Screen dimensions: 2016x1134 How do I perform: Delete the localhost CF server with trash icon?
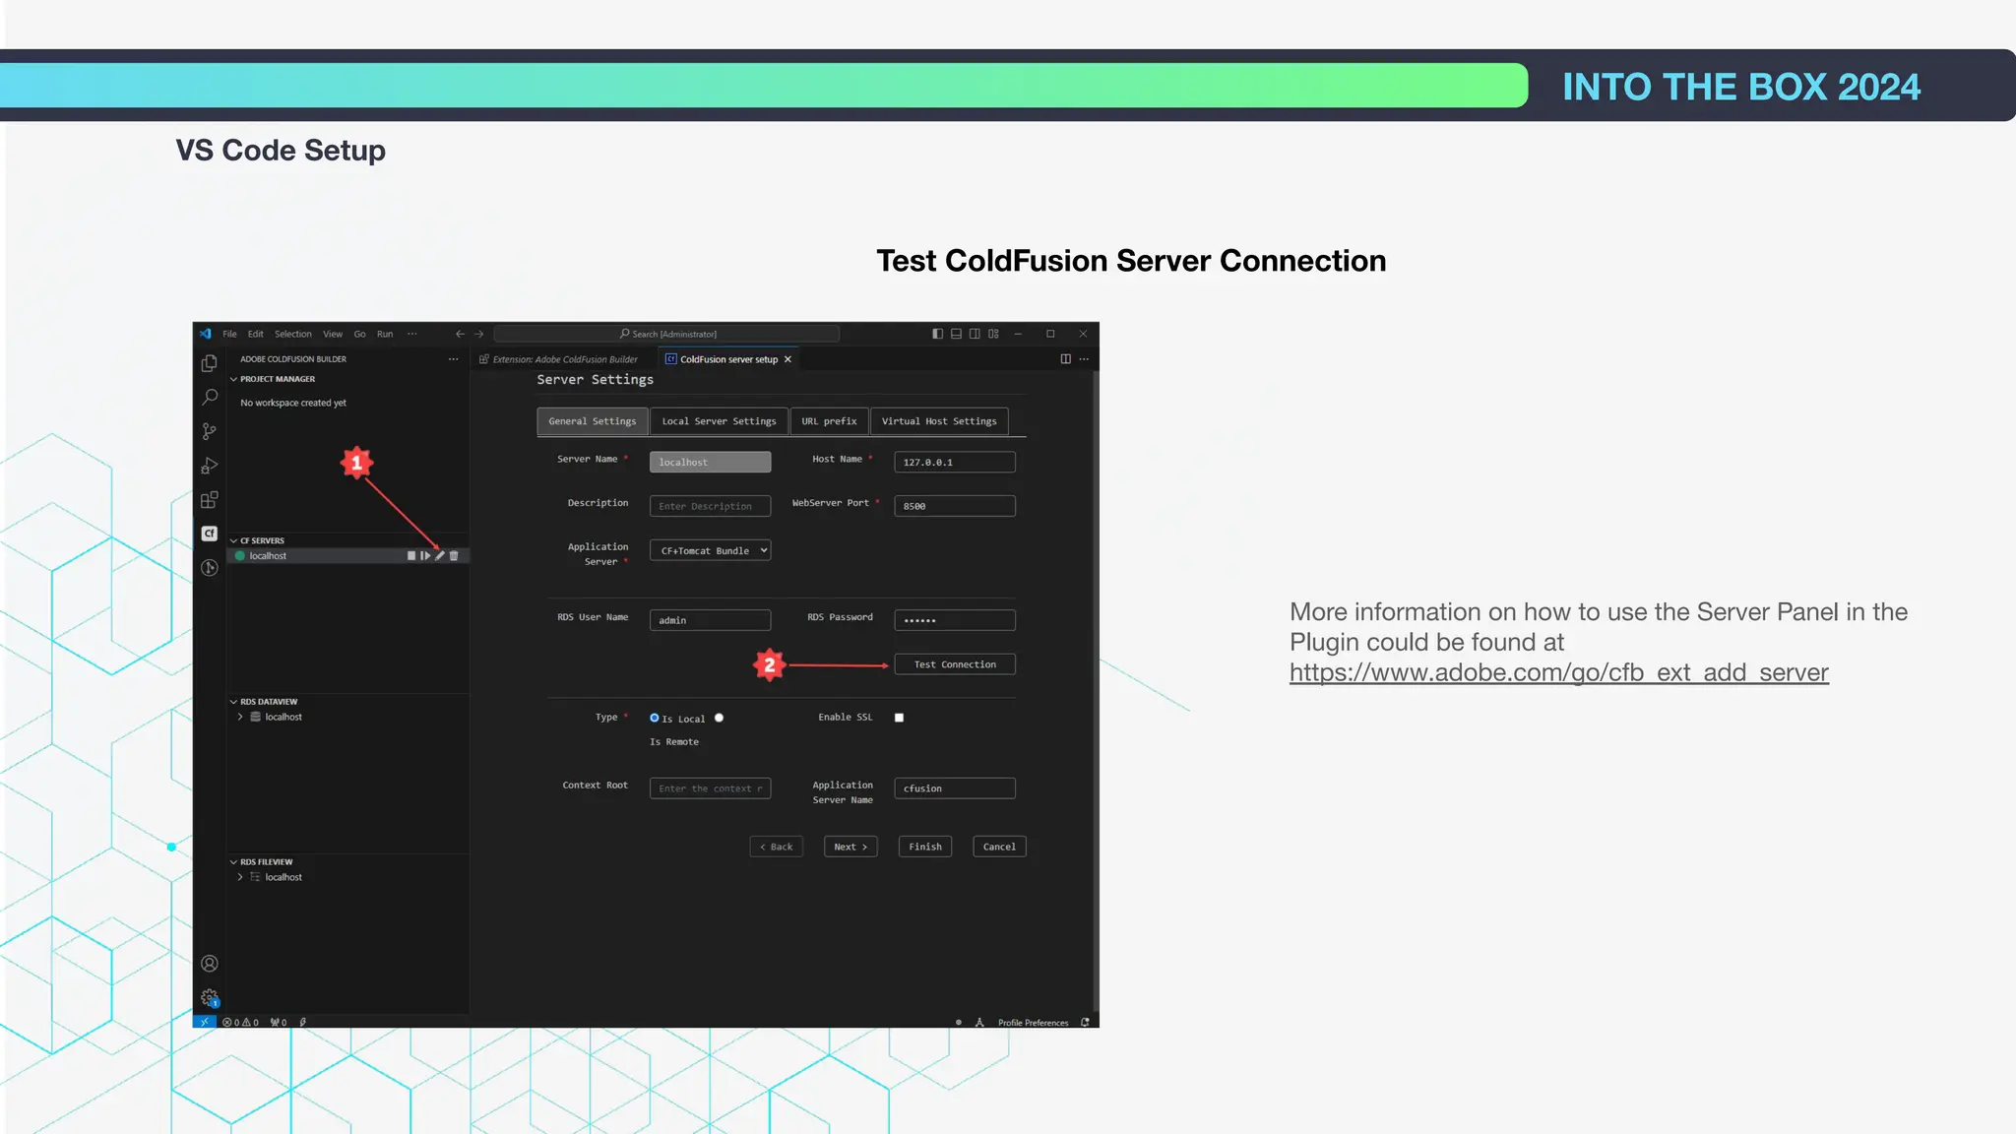[x=454, y=556]
